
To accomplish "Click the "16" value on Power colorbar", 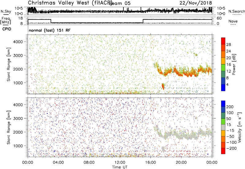I will (228, 65).
